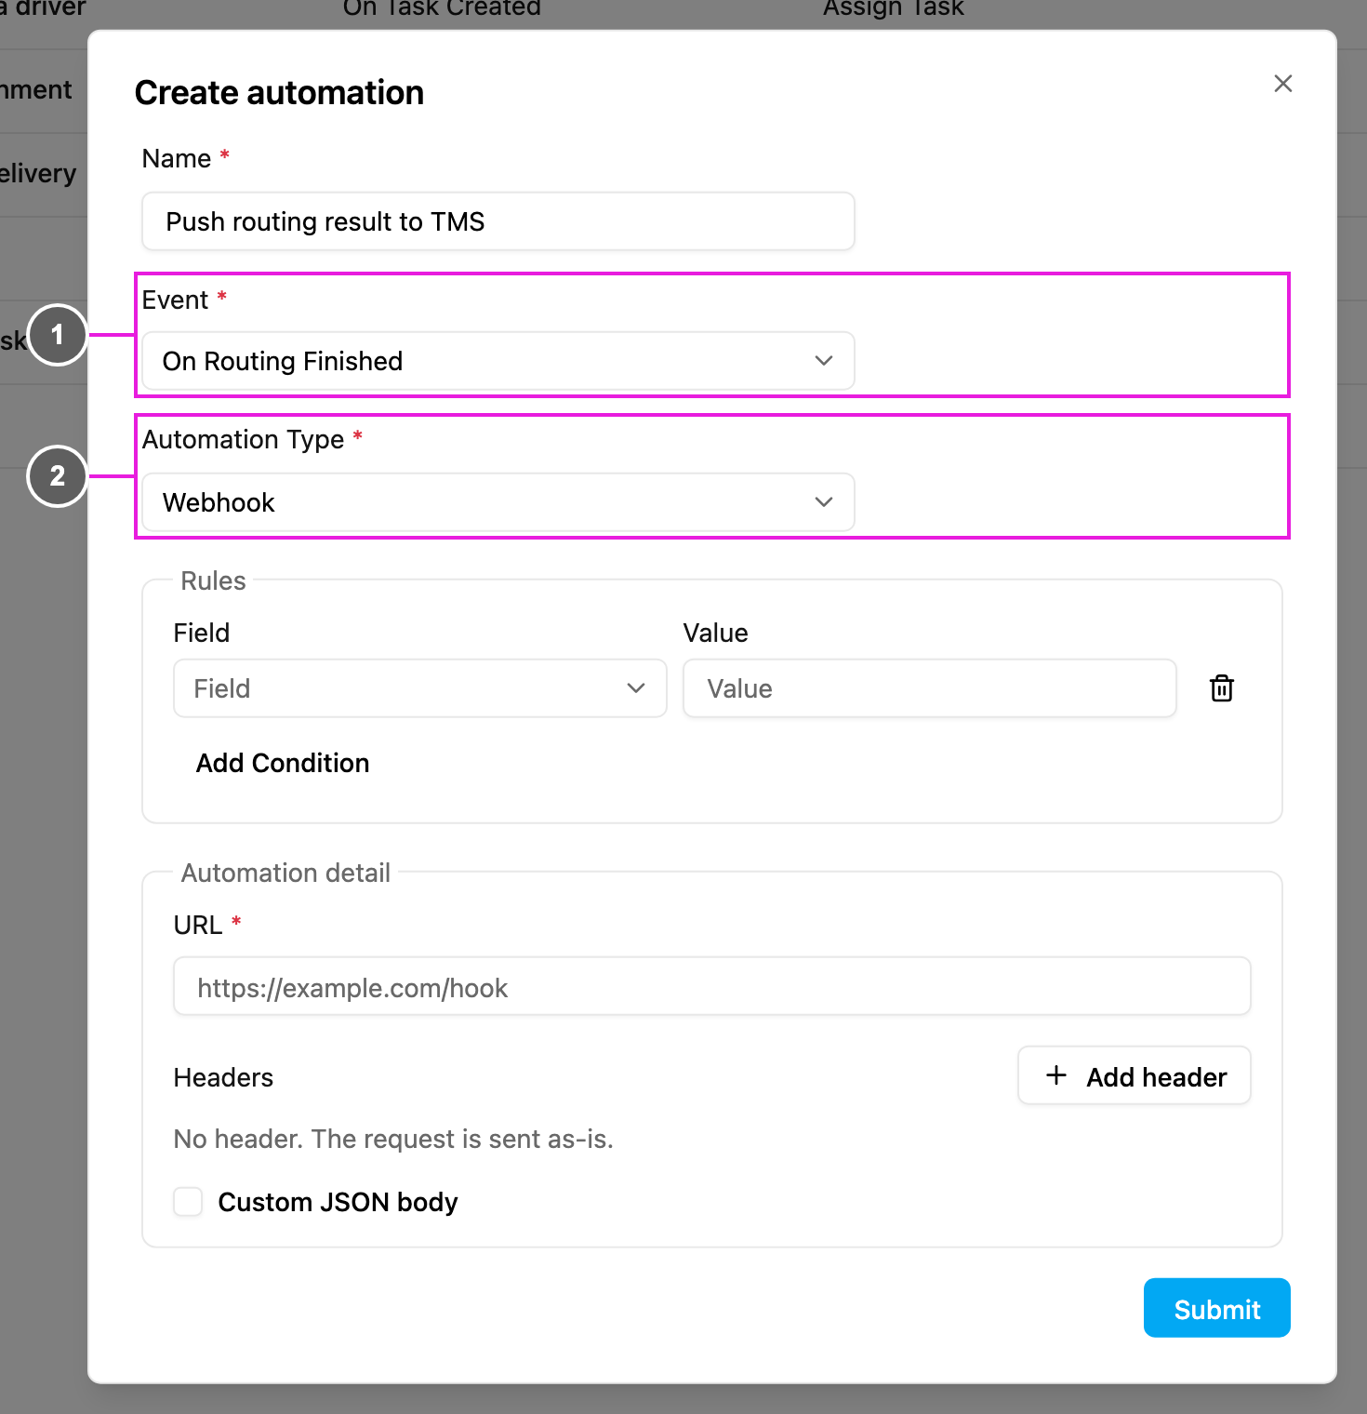Click the URL field label

tap(198, 925)
